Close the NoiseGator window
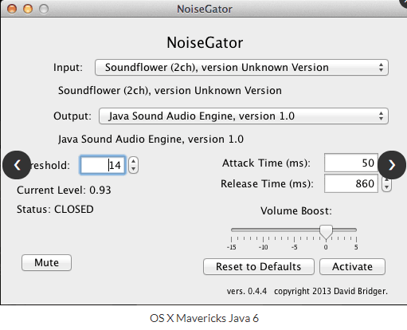Screen dimensions: 407x330 (x=12, y=9)
